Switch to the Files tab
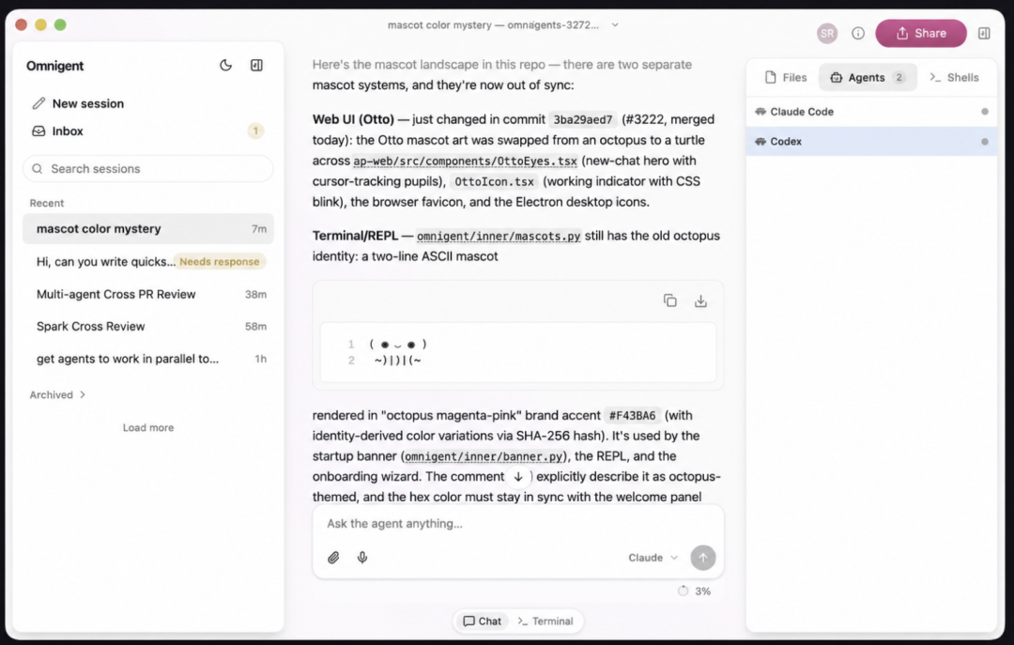The height and width of the screenshot is (645, 1014). click(x=786, y=78)
